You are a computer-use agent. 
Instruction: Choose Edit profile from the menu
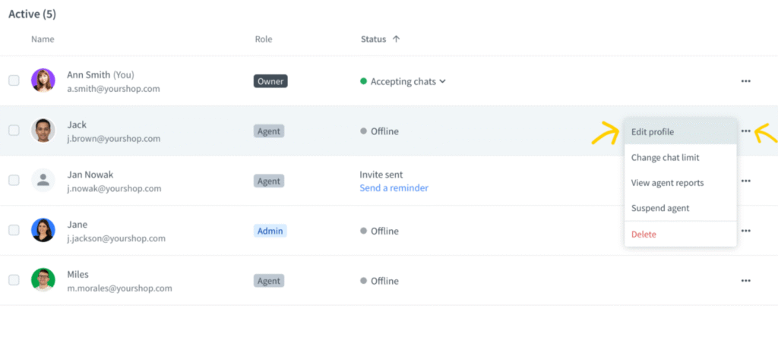coord(653,132)
